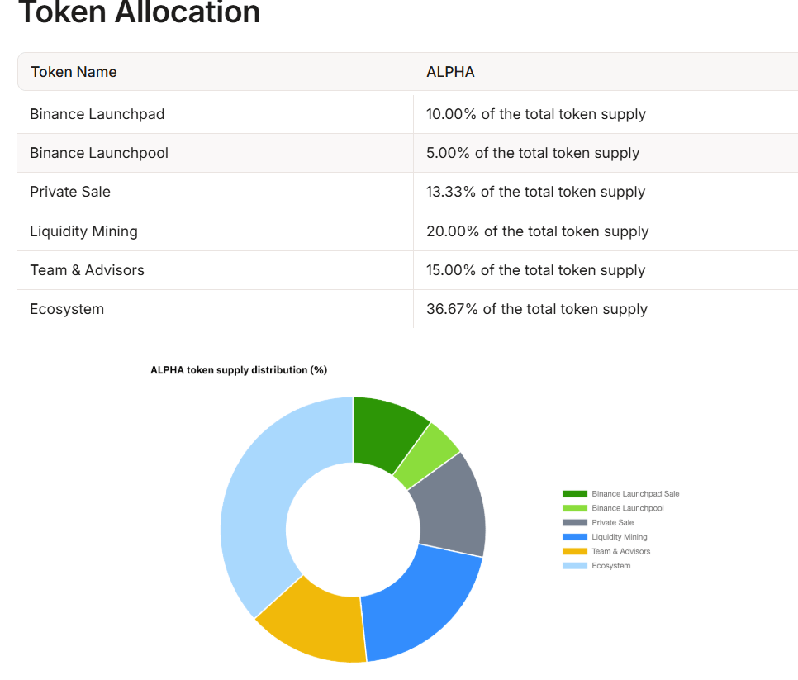Toggle the Liquidity Mining legend label
This screenshot has height=680, width=798.
click(x=619, y=537)
